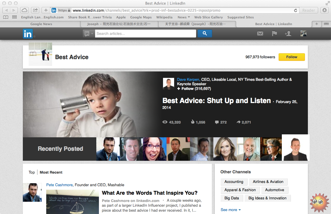This screenshot has width=331, height=214.
Task: Open the LinkedIn messages envelope icon
Action: coord(260,34)
